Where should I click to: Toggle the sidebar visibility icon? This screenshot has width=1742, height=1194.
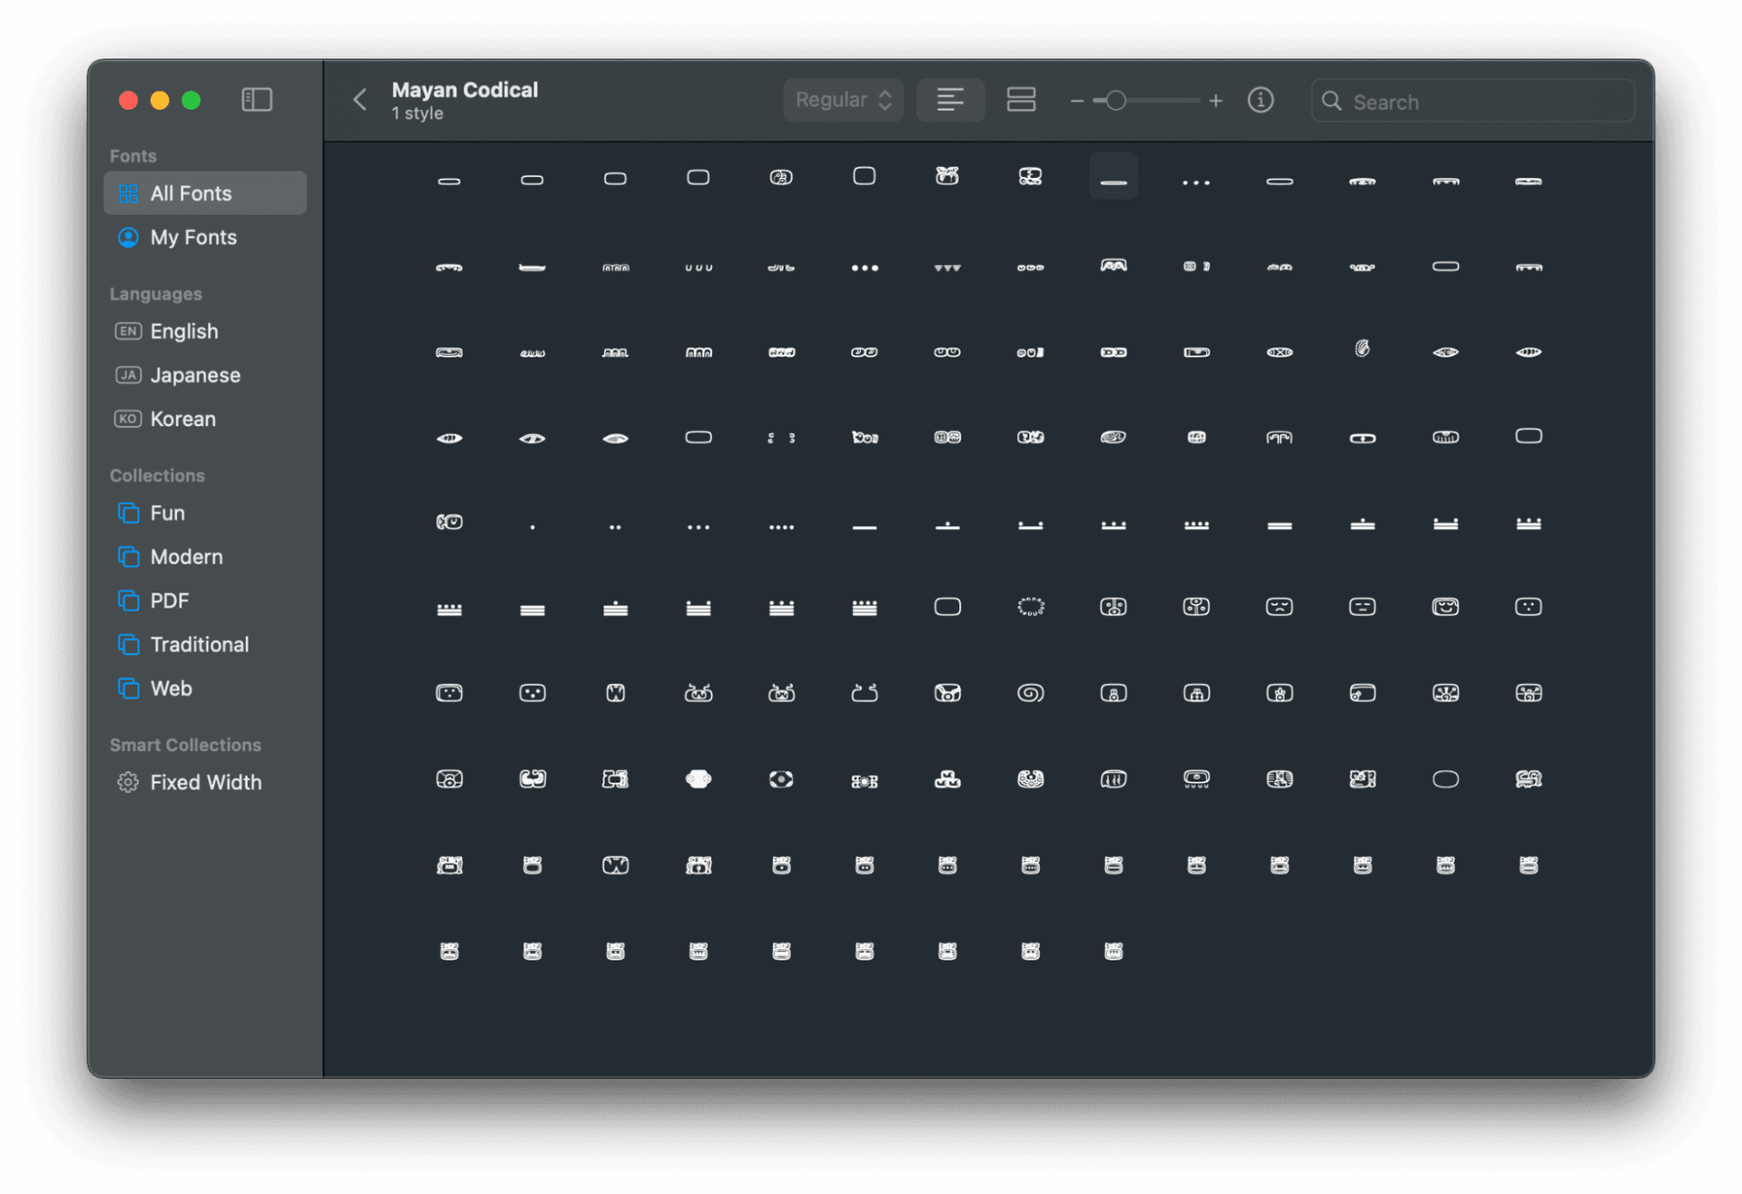(257, 100)
